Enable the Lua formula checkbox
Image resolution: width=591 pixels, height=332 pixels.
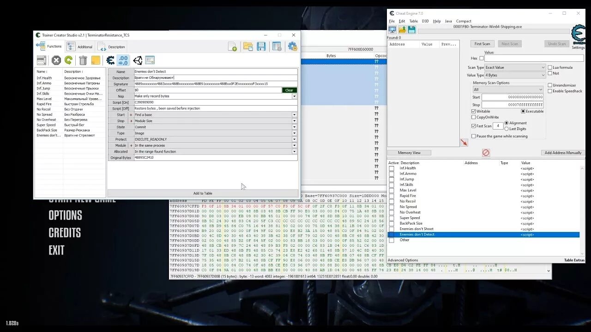[550, 67]
